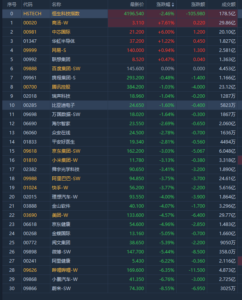
Task: Click stock code 01024
Action: point(30,188)
